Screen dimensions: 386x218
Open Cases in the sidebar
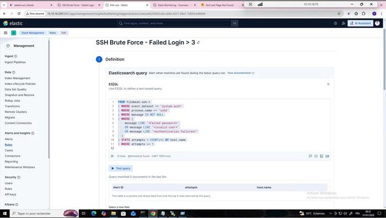click(x=9, y=150)
